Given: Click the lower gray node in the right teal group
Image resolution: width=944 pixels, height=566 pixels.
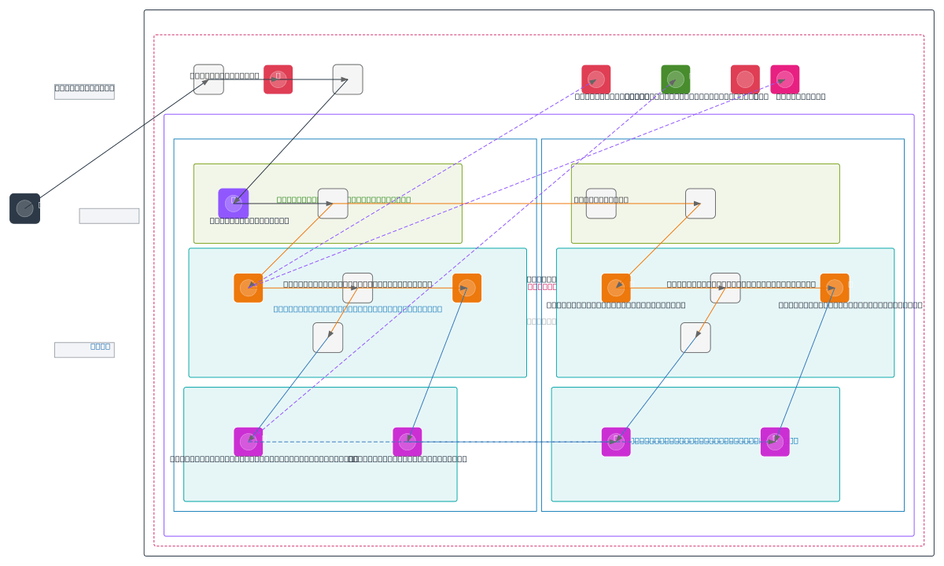Looking at the screenshot, I should click(x=695, y=337).
